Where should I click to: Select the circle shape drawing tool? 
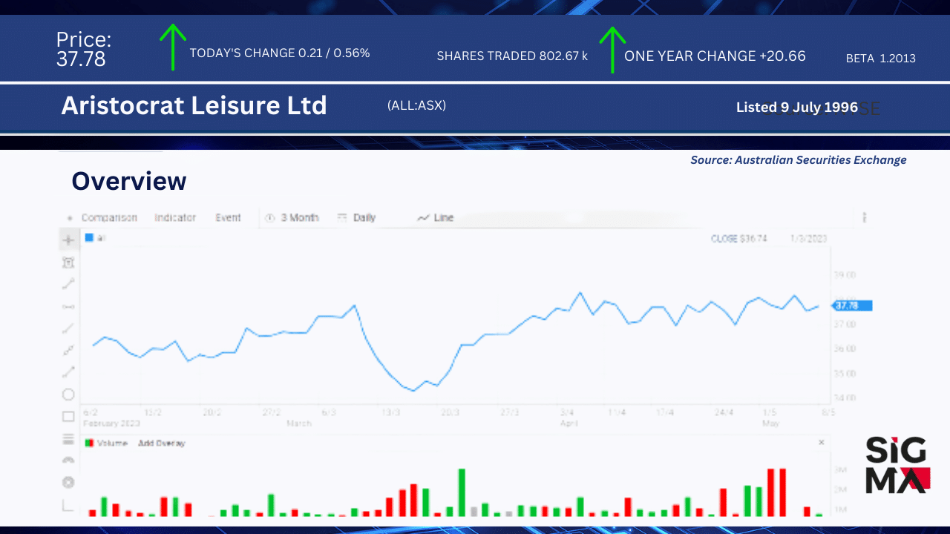click(68, 395)
